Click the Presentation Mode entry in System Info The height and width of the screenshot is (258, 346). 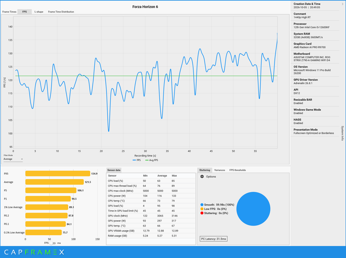(314, 131)
